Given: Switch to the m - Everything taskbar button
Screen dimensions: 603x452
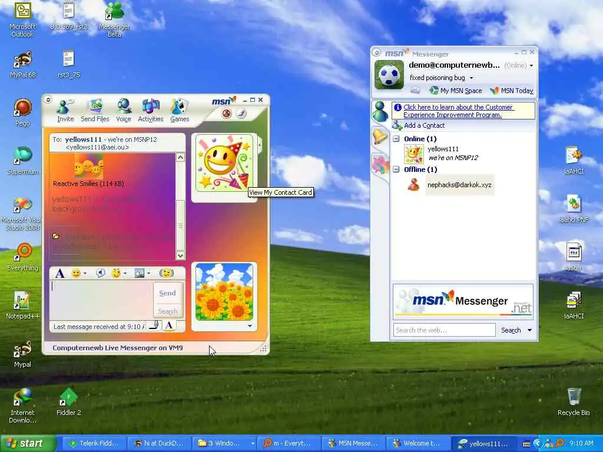Looking at the screenshot, I should [x=287, y=443].
